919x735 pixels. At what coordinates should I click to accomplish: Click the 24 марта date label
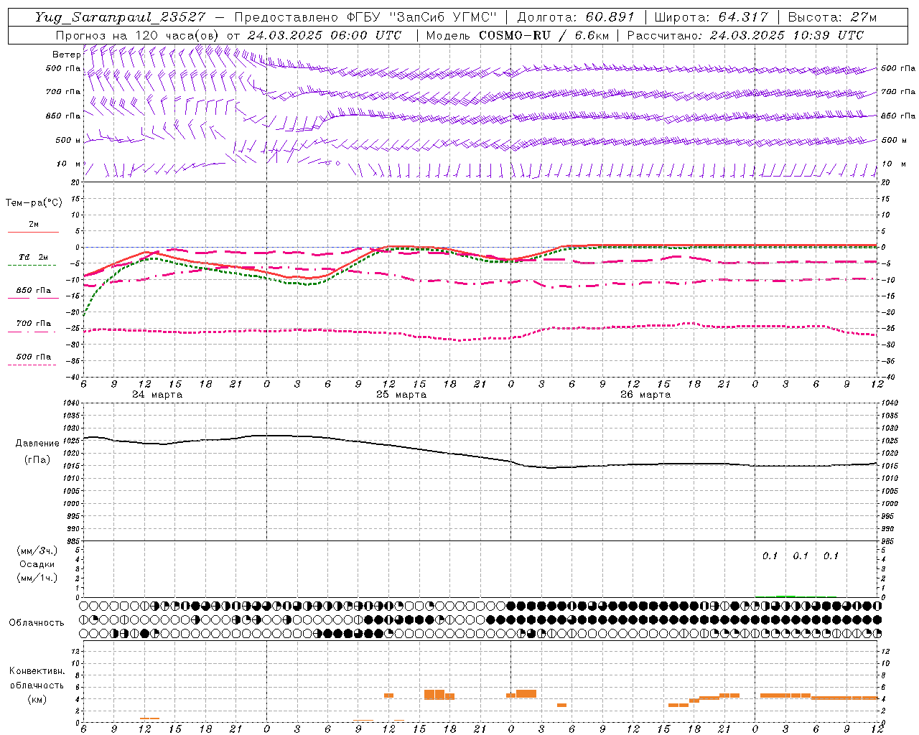coord(157,395)
